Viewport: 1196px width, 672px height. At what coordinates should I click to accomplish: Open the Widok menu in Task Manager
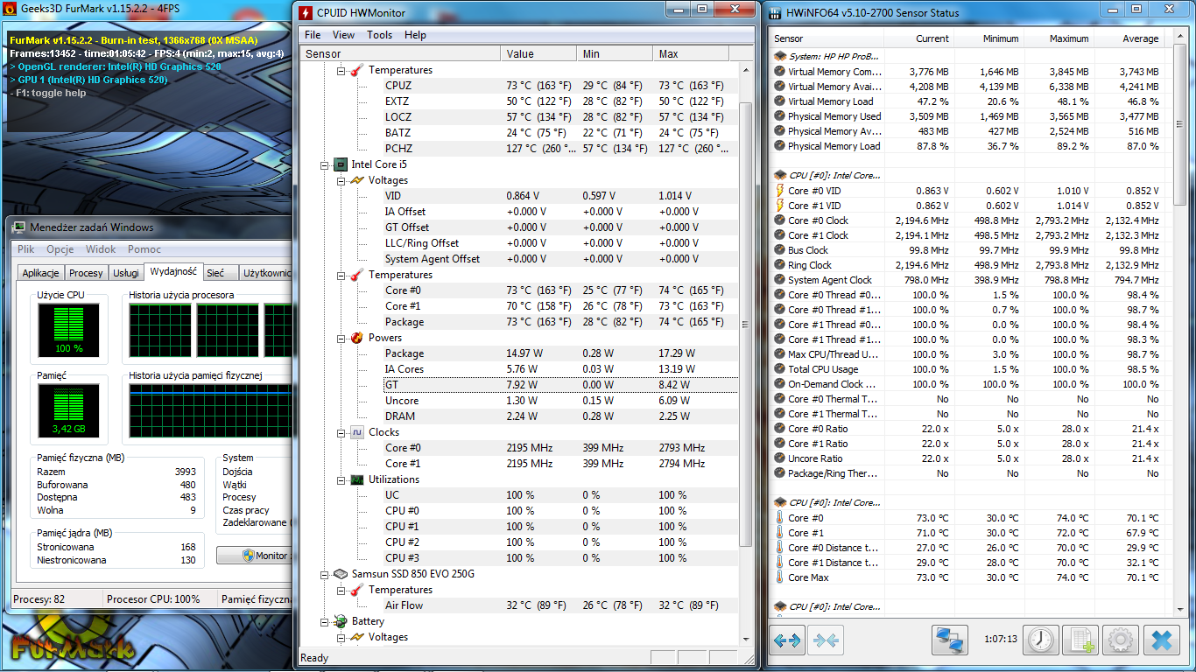pos(101,249)
